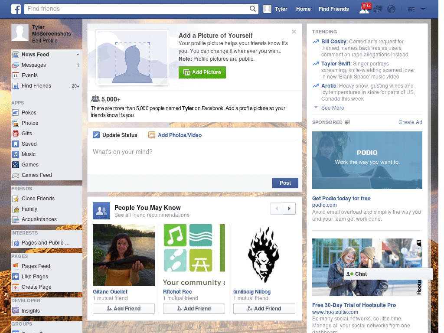Open Pokes app icon
444x333 pixels.
point(16,113)
